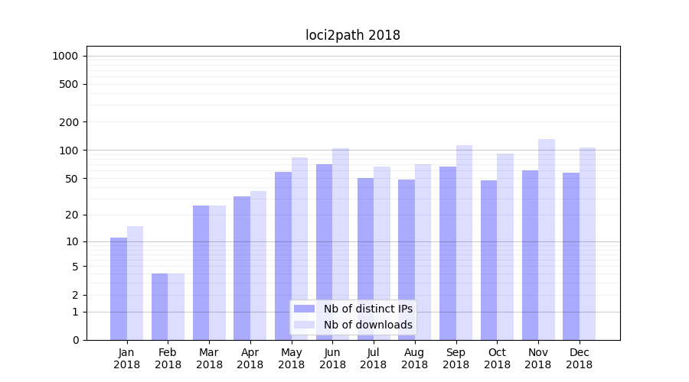689x382 pixels.
Task: Select the dark Feb 2018 distinct IPs bar
Action: (159, 306)
